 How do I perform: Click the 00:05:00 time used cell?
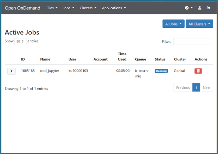123,71
